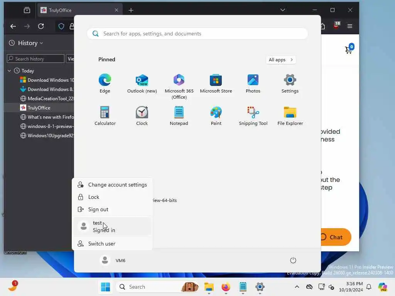
Task: Click the View button in the history sidebar
Action: pyautogui.click(x=70, y=59)
